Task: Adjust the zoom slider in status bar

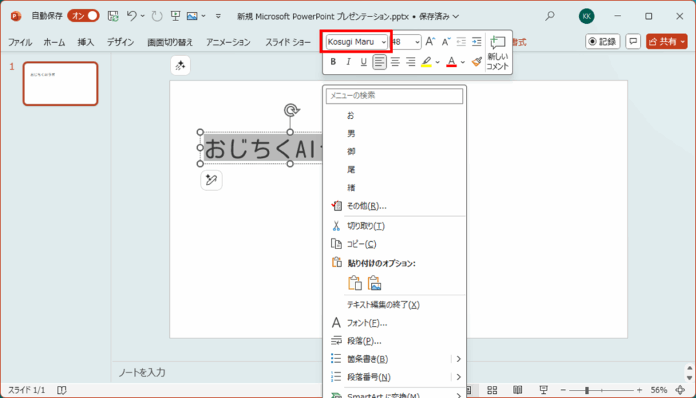Action: [x=587, y=390]
